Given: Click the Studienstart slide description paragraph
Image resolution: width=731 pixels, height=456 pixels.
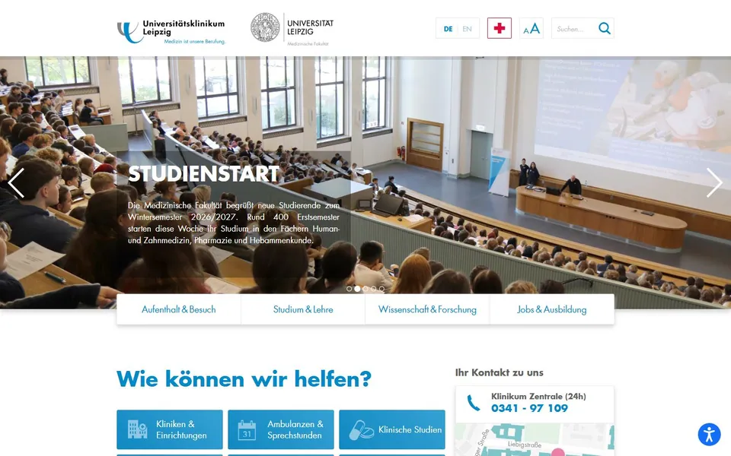Looking at the screenshot, I should (234, 223).
